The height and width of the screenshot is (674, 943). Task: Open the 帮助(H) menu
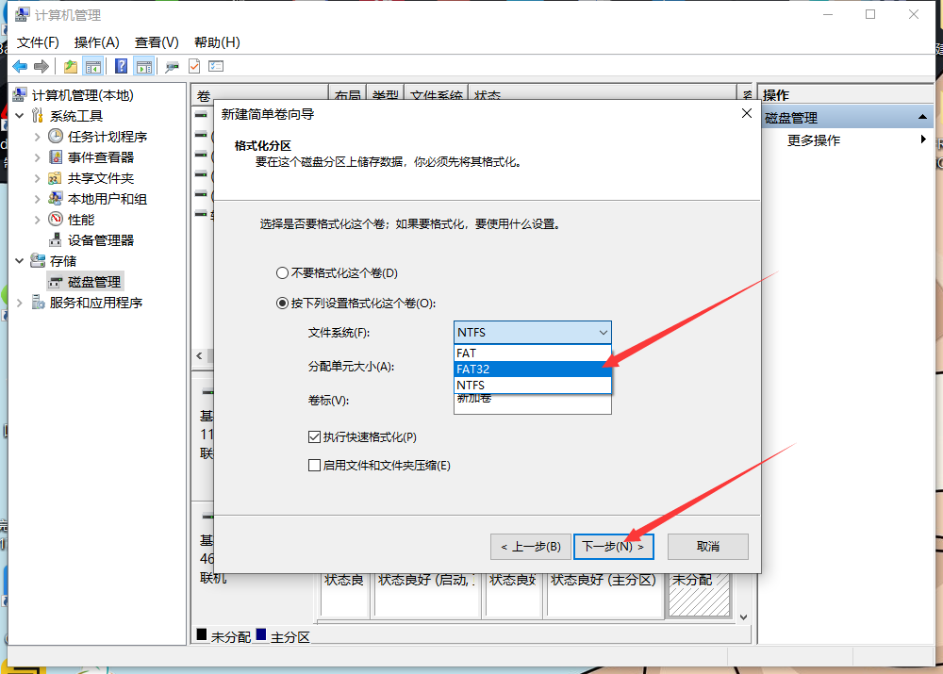(217, 42)
